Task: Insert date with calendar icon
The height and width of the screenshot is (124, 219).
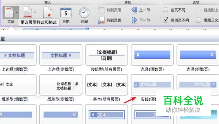Action: click(x=66, y=12)
